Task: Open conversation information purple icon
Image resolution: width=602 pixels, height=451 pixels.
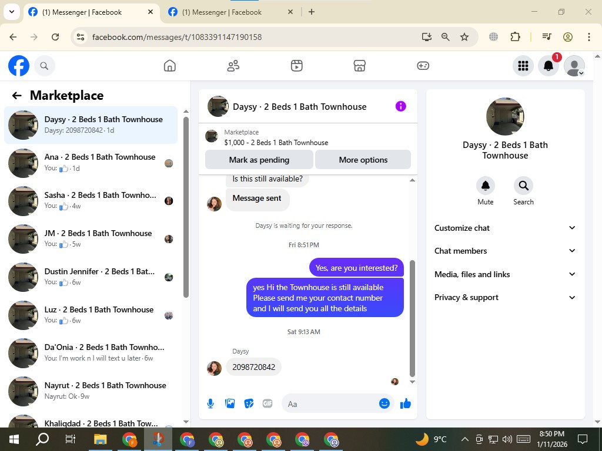Action: click(400, 106)
